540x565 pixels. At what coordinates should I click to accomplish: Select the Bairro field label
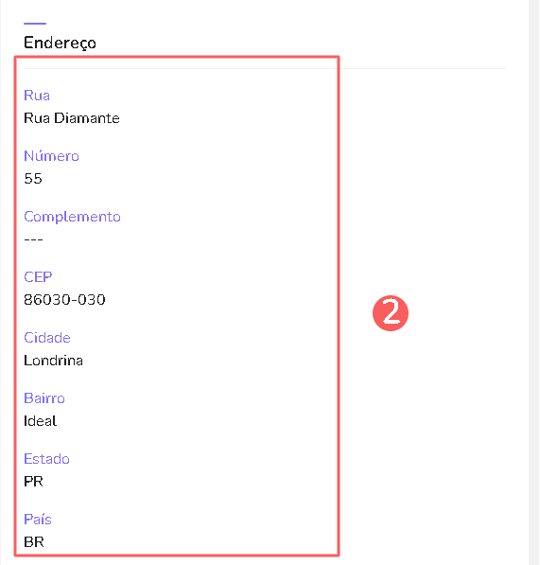(44, 398)
